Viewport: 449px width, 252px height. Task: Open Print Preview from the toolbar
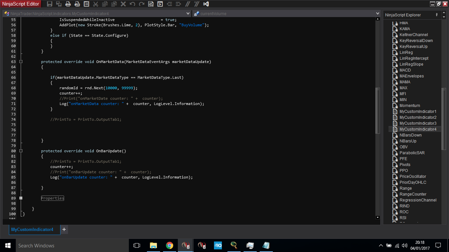click(77, 4)
